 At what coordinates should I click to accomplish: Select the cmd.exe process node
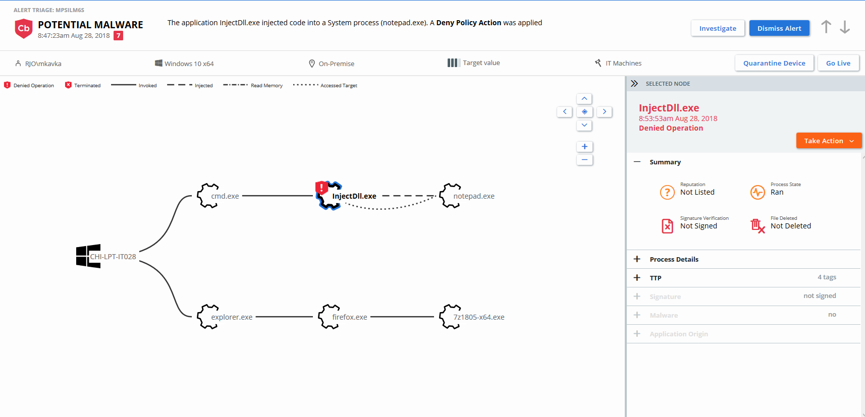tap(208, 196)
